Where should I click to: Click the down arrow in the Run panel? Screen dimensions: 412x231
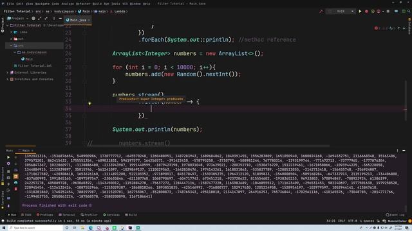click(x=15, y=164)
